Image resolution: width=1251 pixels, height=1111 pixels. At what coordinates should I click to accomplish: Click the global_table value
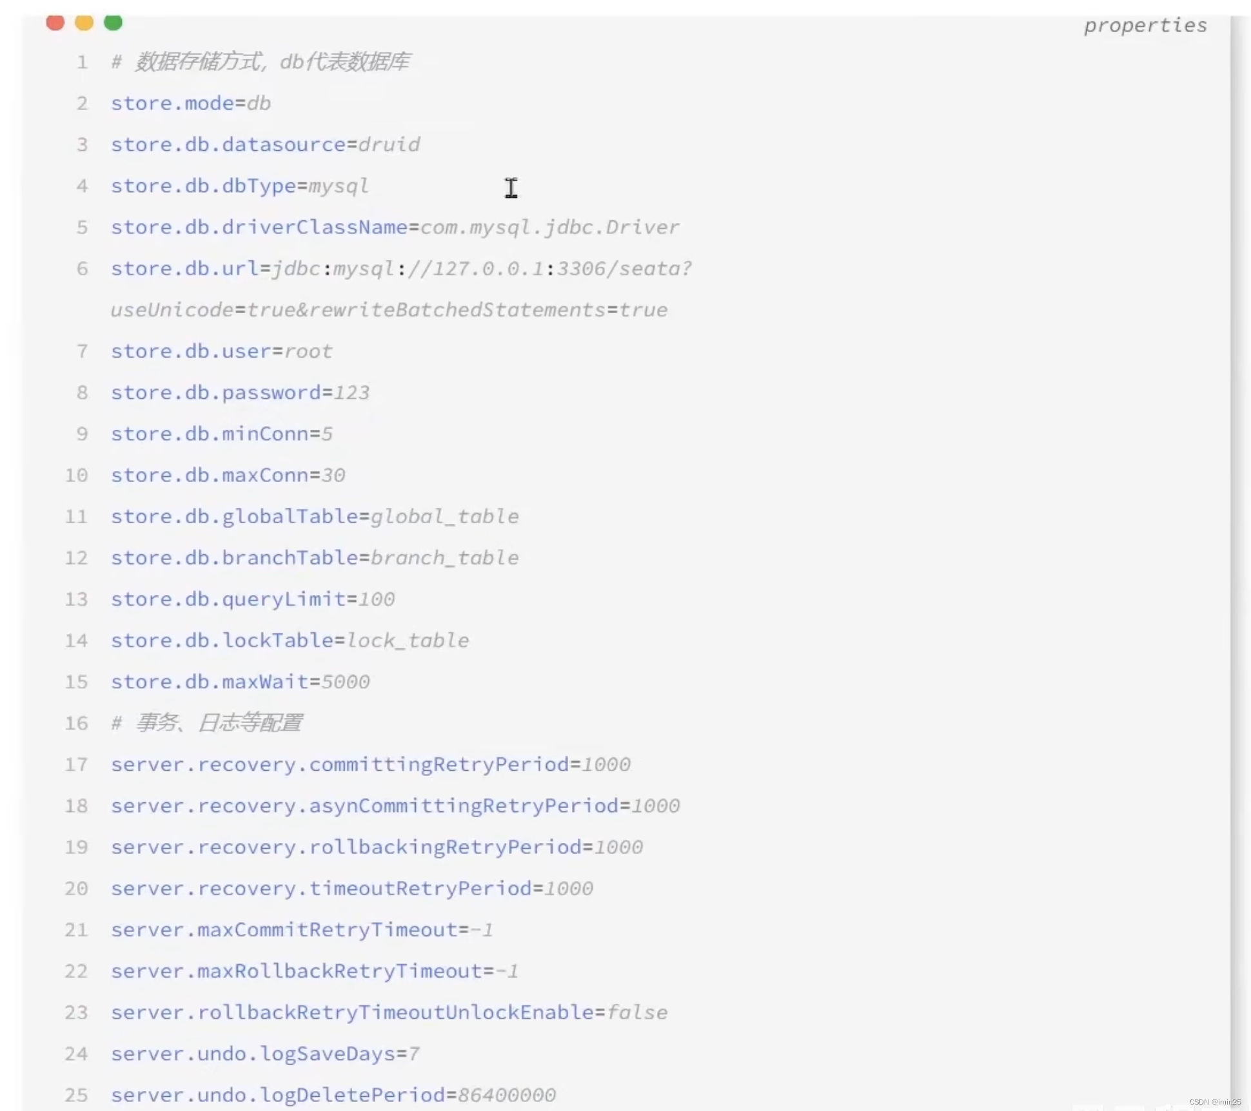click(444, 517)
